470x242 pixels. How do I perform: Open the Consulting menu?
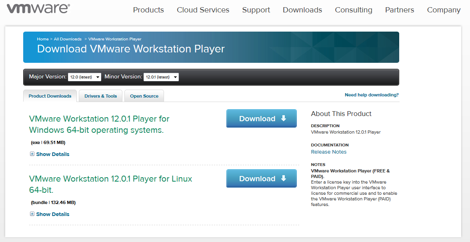tap(354, 10)
